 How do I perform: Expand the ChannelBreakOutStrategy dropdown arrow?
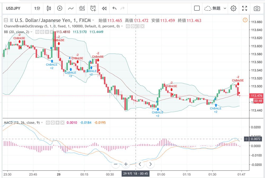coord(122,26)
